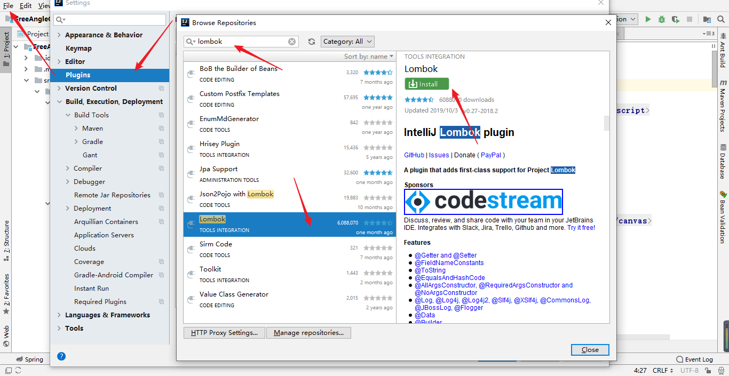The height and width of the screenshot is (376, 729).
Task: Open the Edit menu
Action: [x=26, y=6]
